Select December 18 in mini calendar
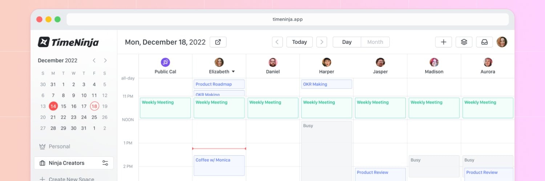Viewport: 545px width, 181px height. click(x=94, y=106)
